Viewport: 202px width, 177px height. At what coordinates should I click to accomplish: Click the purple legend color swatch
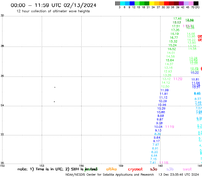click(181, 3)
